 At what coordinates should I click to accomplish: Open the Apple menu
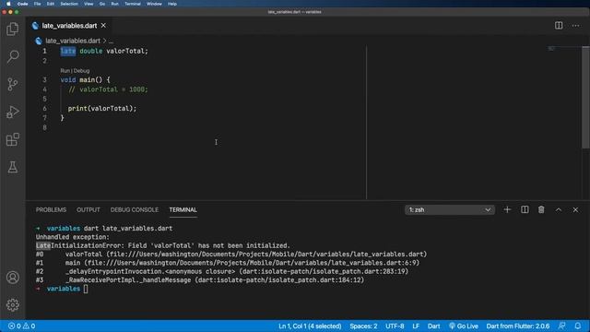(x=8, y=4)
